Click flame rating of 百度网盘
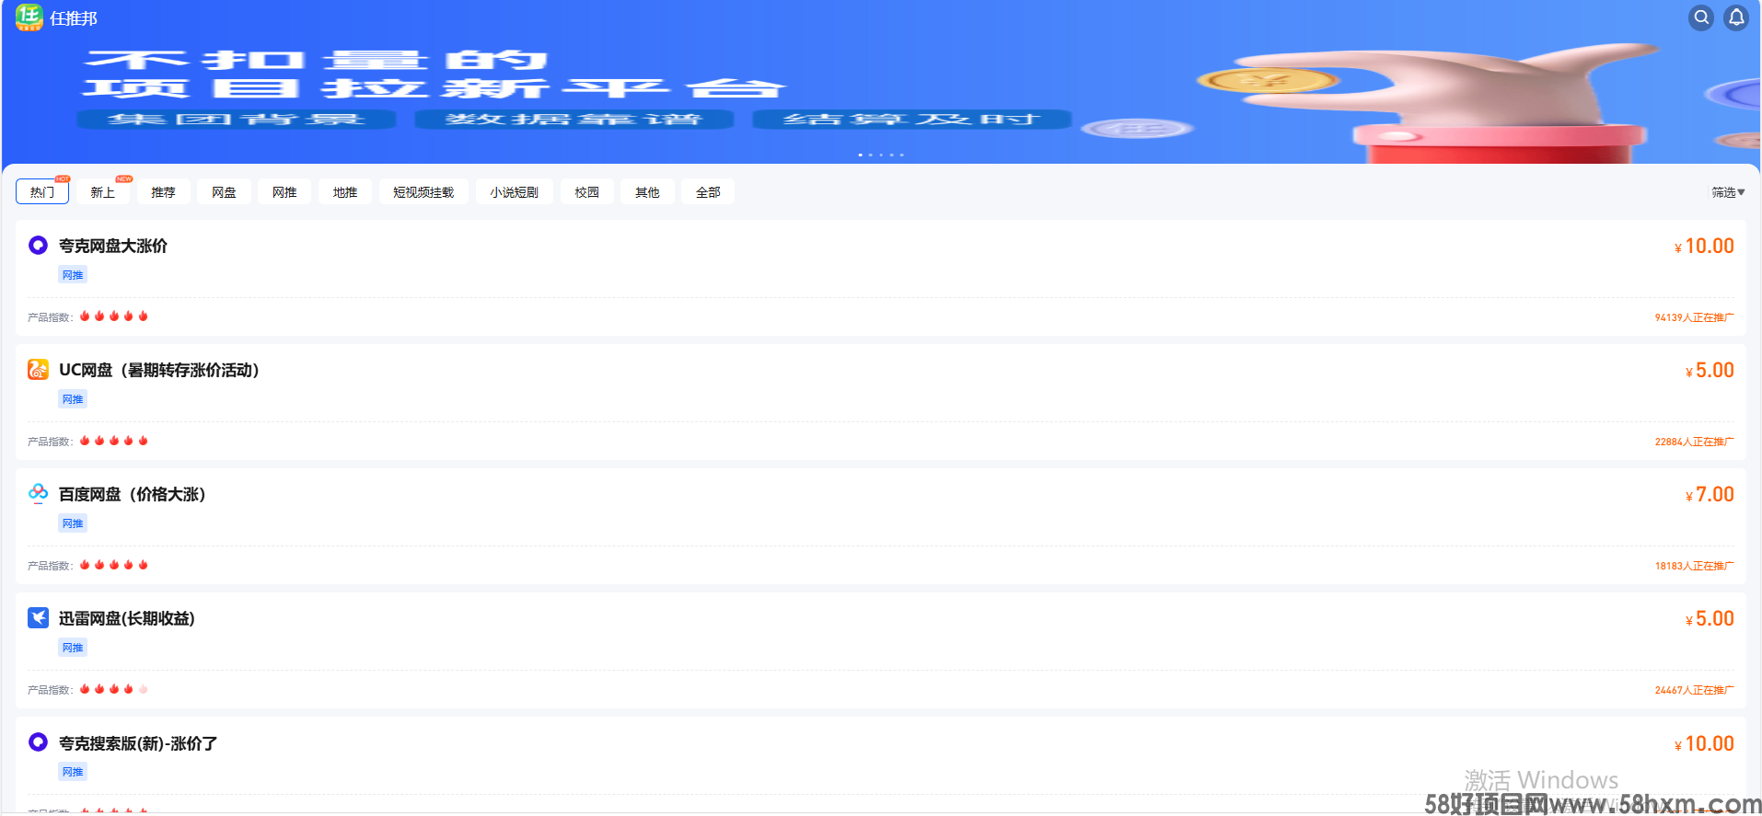The height and width of the screenshot is (816, 1762). point(114,565)
